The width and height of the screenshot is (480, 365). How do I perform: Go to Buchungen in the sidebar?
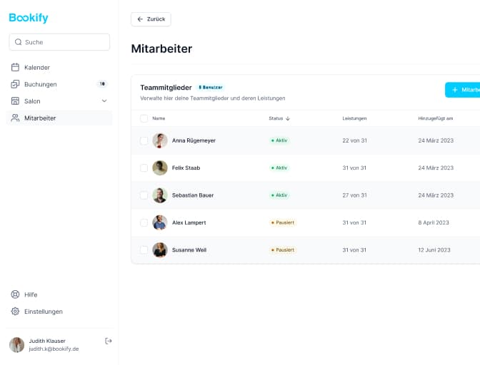coord(40,84)
